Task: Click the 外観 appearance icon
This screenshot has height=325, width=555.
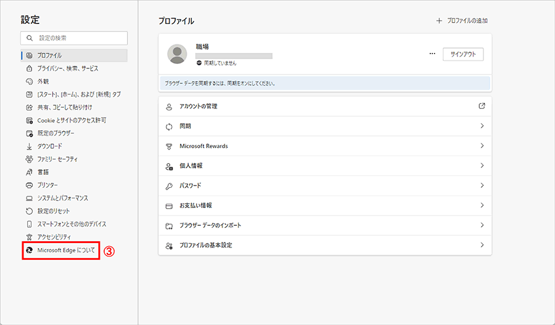Action: click(x=30, y=82)
